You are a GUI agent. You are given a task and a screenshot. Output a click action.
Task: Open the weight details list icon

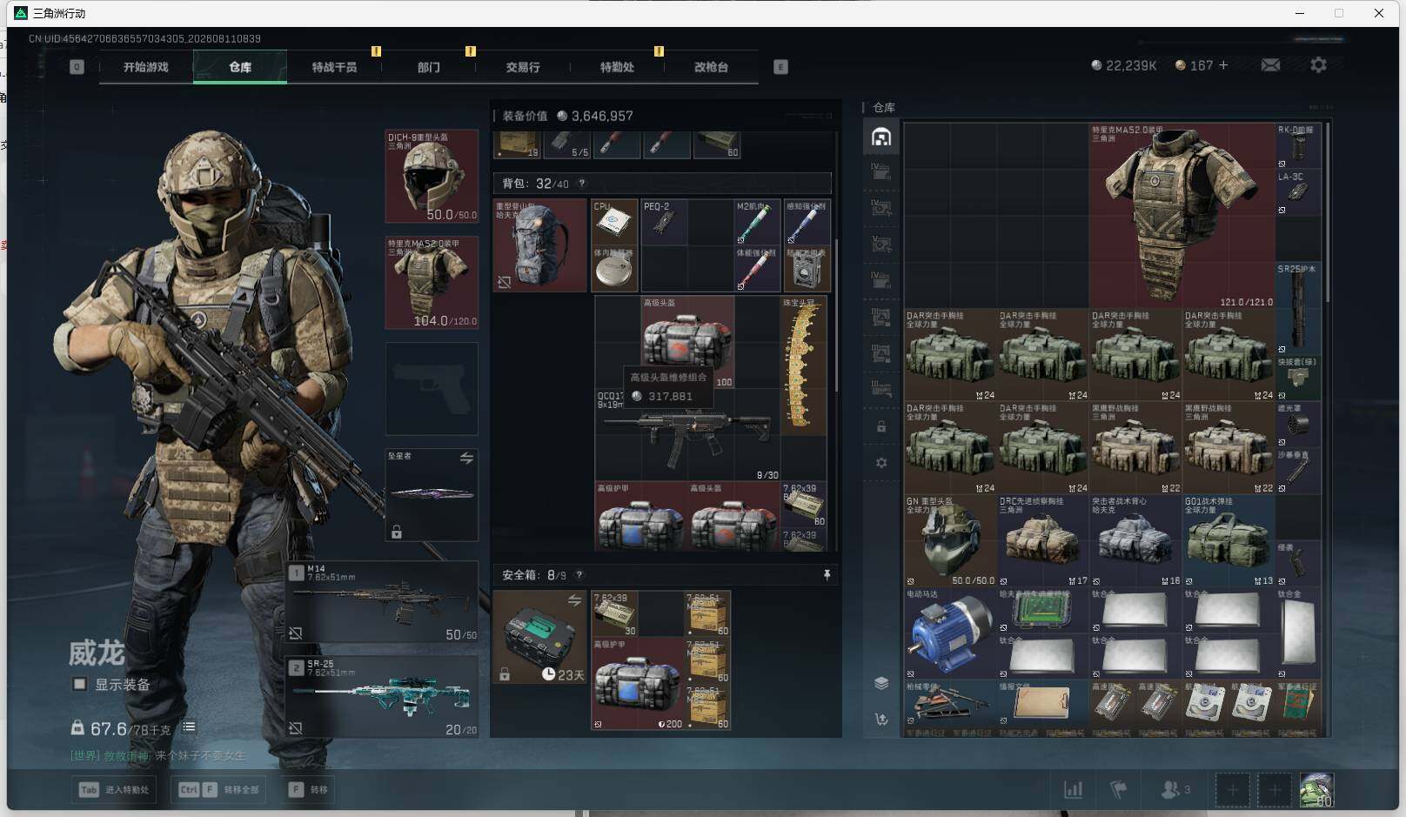189,727
